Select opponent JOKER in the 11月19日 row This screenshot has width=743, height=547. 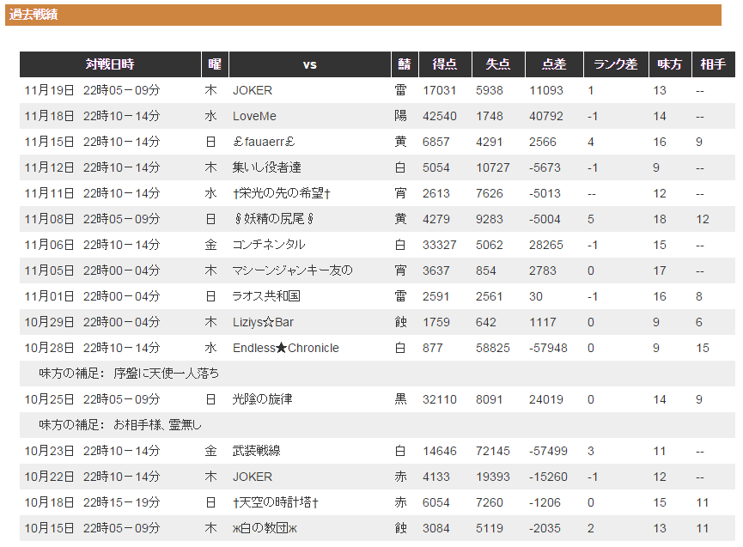[x=253, y=90]
